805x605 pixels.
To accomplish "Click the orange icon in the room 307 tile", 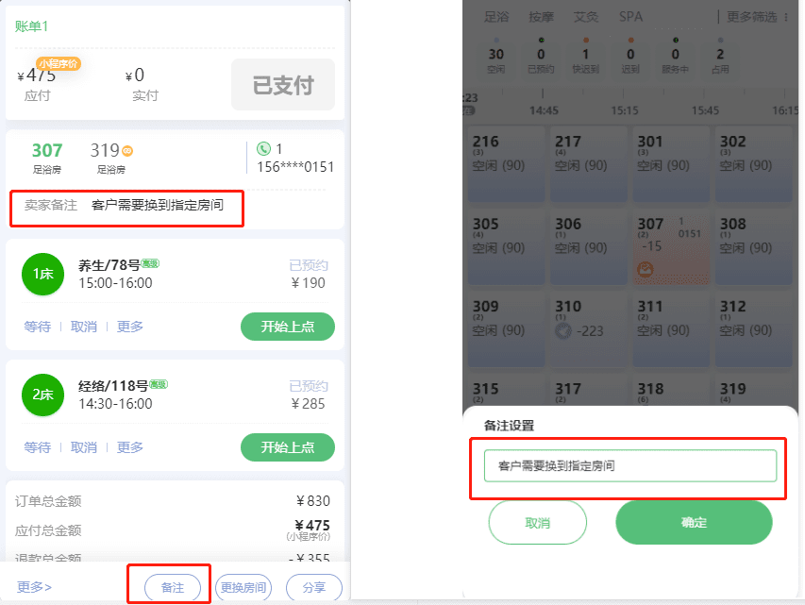I will [646, 269].
